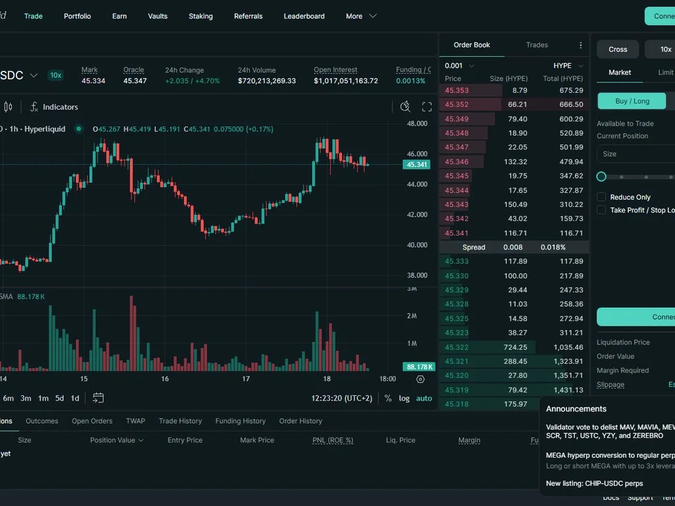The image size is (675, 506).
Task: Open order book three-dot options menu
Action: point(580,45)
